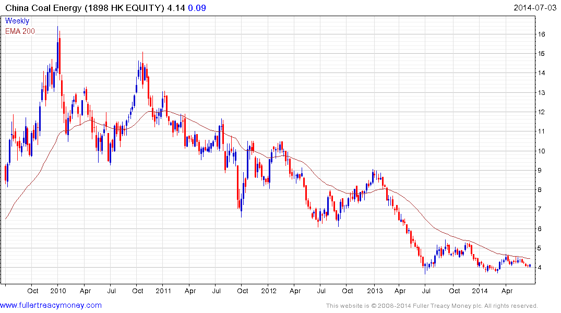The width and height of the screenshot is (561, 313).
Task: Click the 2013 year label on time axis
Action: tap(375, 291)
